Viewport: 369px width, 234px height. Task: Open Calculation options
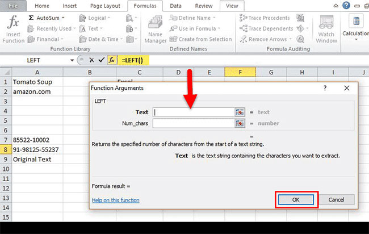pyautogui.click(x=356, y=28)
